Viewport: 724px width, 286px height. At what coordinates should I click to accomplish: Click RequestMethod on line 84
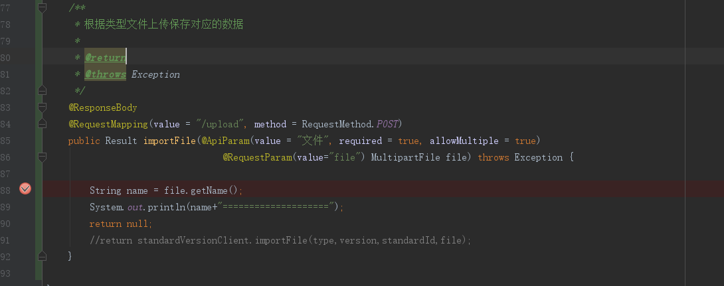click(337, 124)
